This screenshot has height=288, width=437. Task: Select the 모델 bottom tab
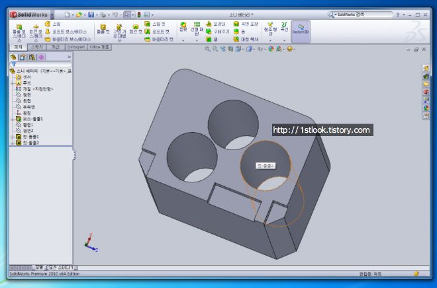click(39, 268)
